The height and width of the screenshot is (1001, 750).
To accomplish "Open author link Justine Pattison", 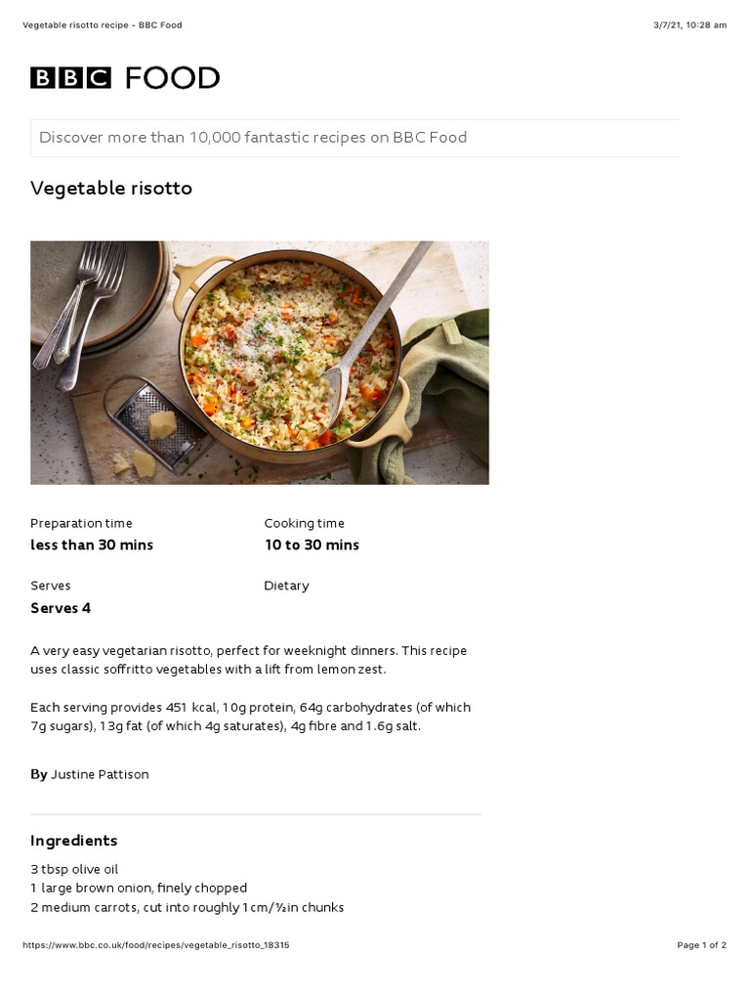I will (x=100, y=774).
